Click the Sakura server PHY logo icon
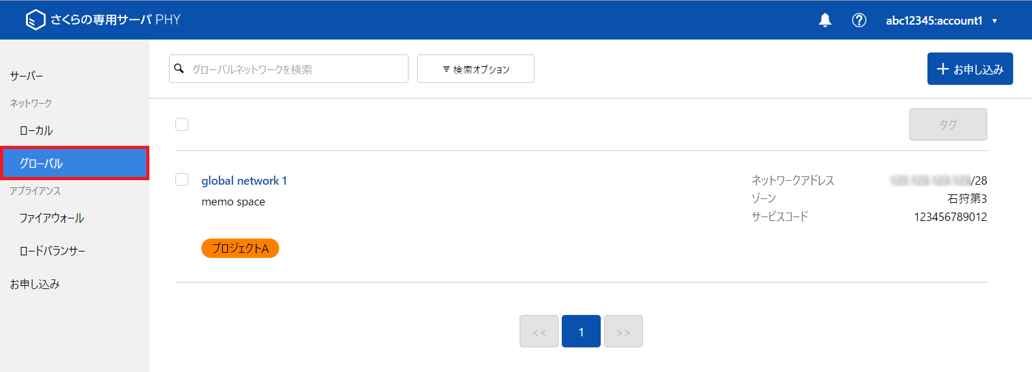The height and width of the screenshot is (372, 1032). (35, 20)
